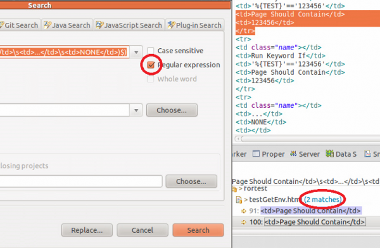
Task: Switch to the Git Search tab
Action: click(x=20, y=25)
